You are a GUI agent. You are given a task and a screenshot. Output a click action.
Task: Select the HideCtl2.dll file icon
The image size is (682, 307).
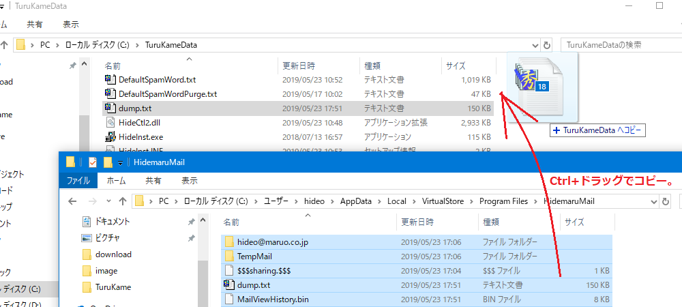(x=110, y=123)
